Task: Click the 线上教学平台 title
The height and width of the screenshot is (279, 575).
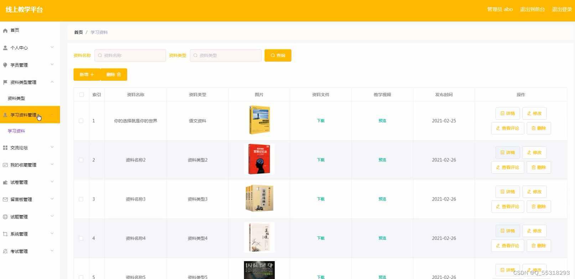Action: click(x=24, y=10)
